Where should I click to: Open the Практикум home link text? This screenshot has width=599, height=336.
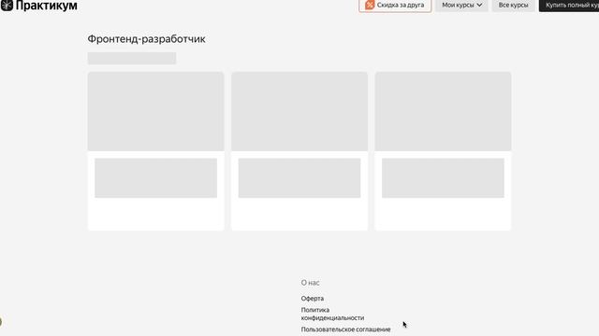tap(46, 6)
